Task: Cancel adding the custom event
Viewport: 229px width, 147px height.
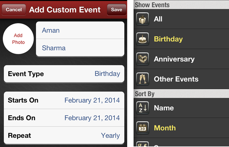Action: 14,10
